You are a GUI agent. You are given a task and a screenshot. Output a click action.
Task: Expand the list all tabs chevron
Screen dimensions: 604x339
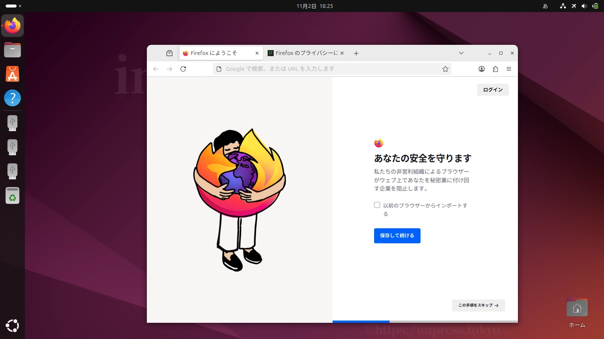pyautogui.click(x=461, y=53)
